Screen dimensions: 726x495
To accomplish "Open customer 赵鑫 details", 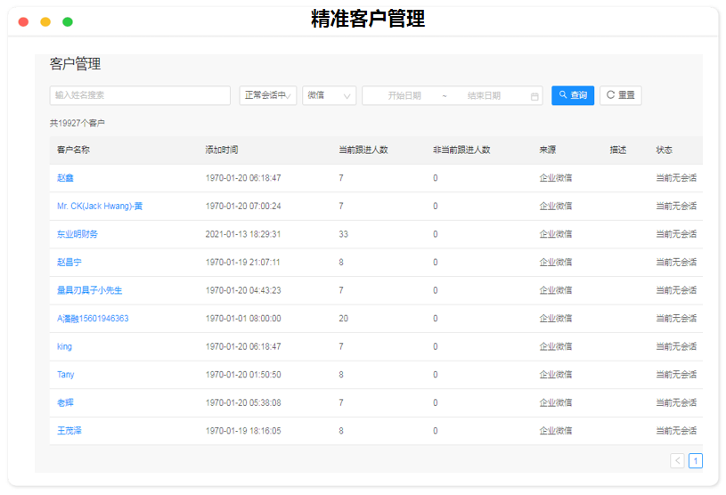I will tap(65, 178).
